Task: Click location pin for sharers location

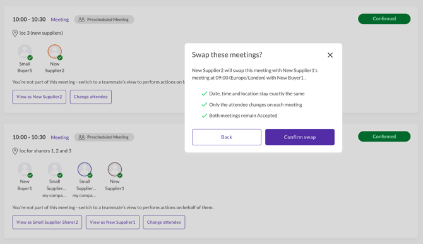Action: pyautogui.click(x=15, y=151)
